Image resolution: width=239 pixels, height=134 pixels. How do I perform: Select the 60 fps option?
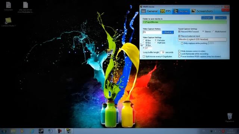coord(147,41)
